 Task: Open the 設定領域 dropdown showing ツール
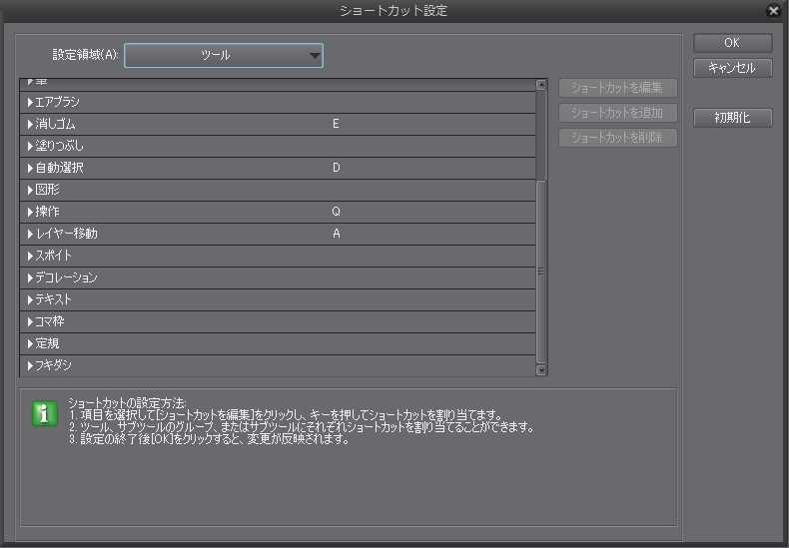pyautogui.click(x=224, y=55)
